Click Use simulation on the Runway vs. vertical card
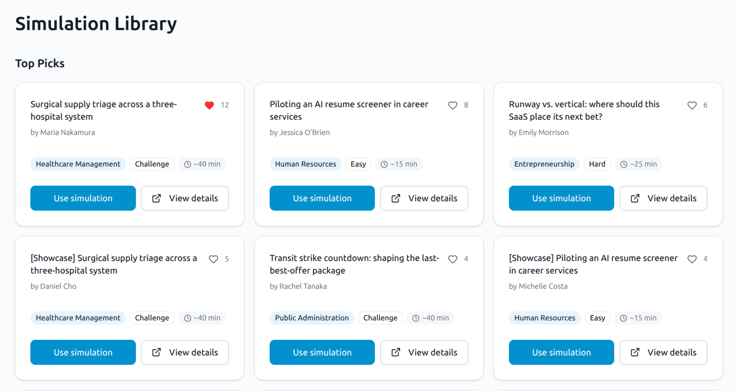This screenshot has width=737, height=391. (561, 198)
